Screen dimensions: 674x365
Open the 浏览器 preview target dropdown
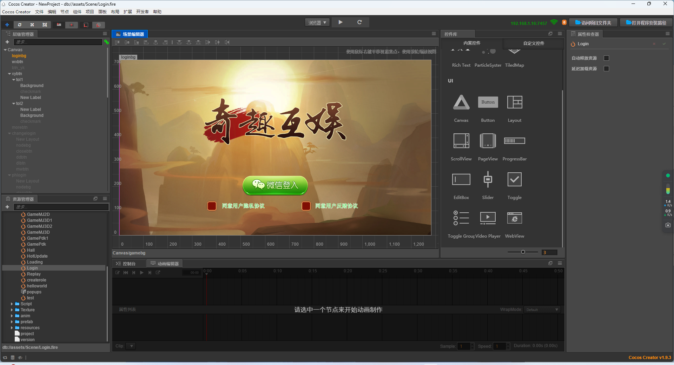pos(317,22)
